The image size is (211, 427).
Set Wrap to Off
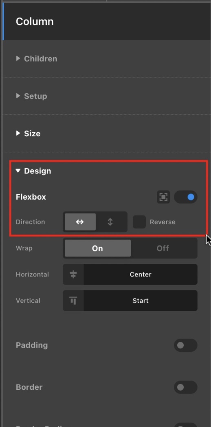(163, 248)
